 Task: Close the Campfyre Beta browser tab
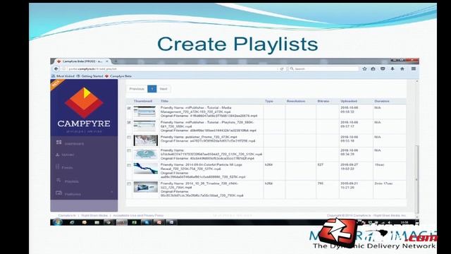point(107,61)
